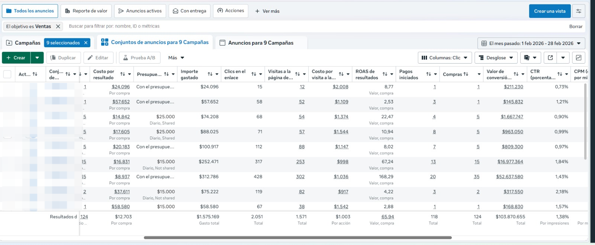Click the export table data icon
This screenshot has width=595, height=245.
(550, 58)
